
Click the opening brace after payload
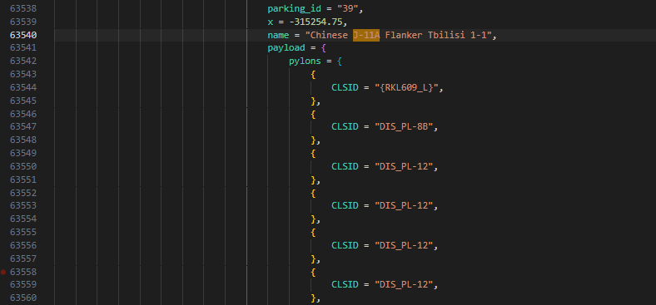324,48
